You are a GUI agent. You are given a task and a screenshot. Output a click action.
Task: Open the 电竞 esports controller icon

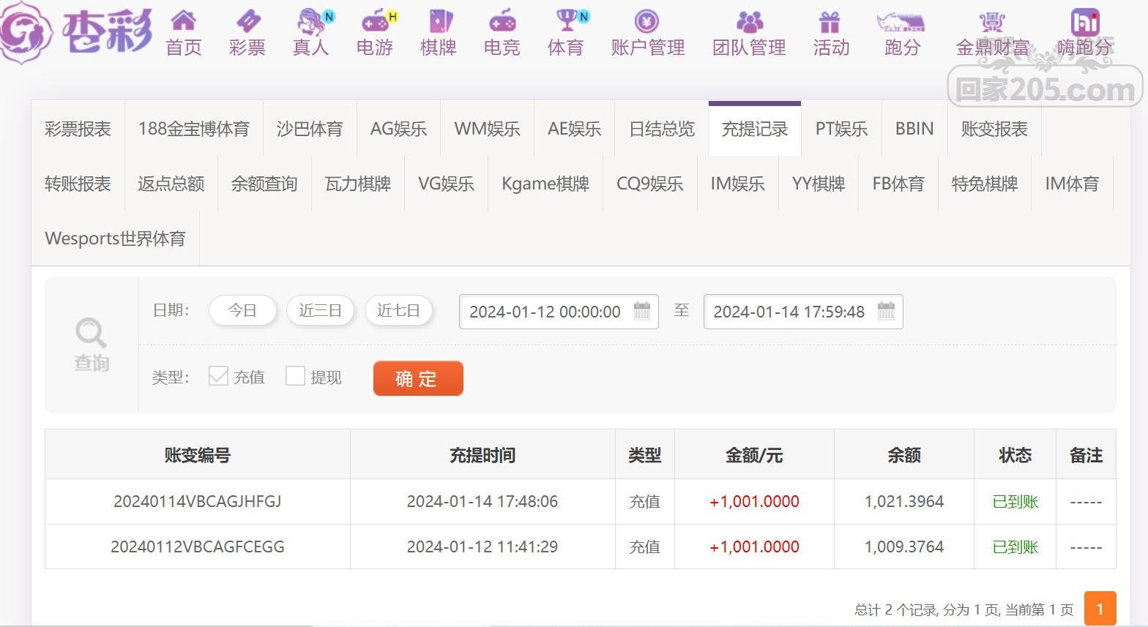502,20
